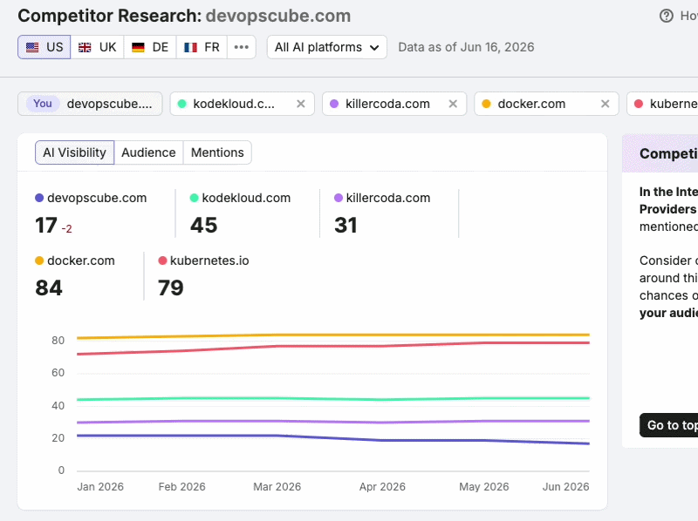Click the US flag icon
The height and width of the screenshot is (521, 698).
pyautogui.click(x=32, y=47)
